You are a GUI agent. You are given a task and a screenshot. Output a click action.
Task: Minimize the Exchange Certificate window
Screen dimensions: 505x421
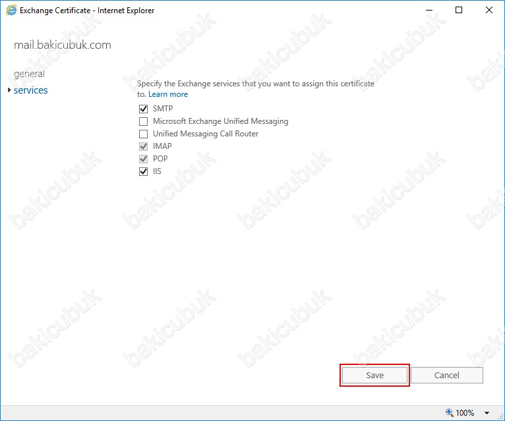[x=429, y=11]
